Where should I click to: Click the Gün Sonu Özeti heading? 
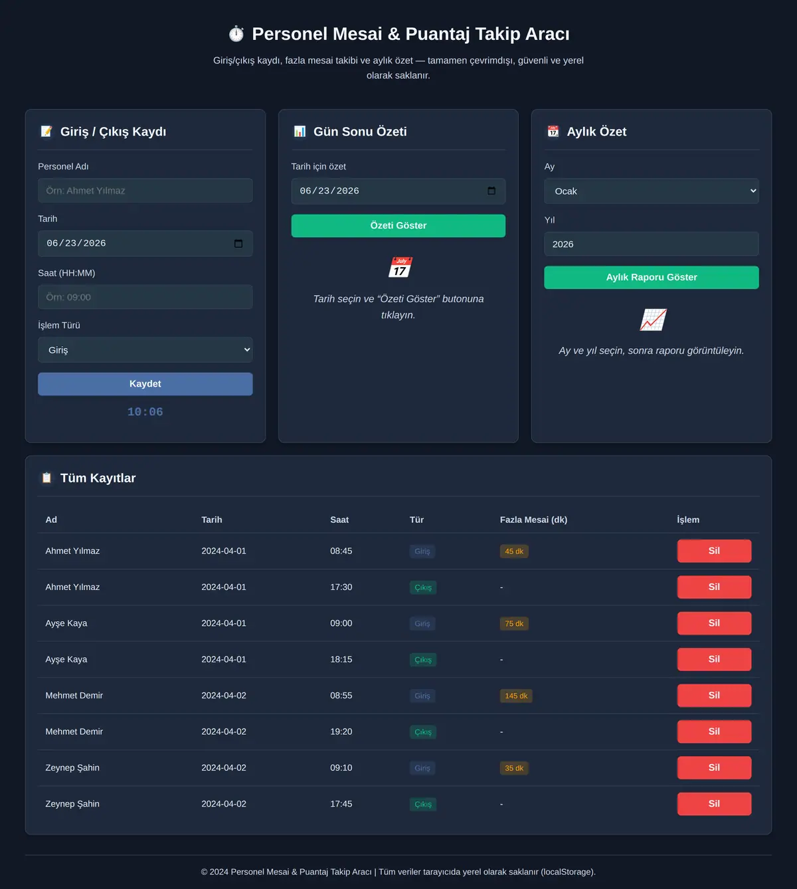360,132
